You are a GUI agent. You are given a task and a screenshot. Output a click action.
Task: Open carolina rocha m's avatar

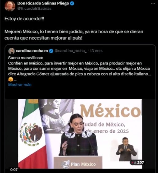tap(11, 51)
